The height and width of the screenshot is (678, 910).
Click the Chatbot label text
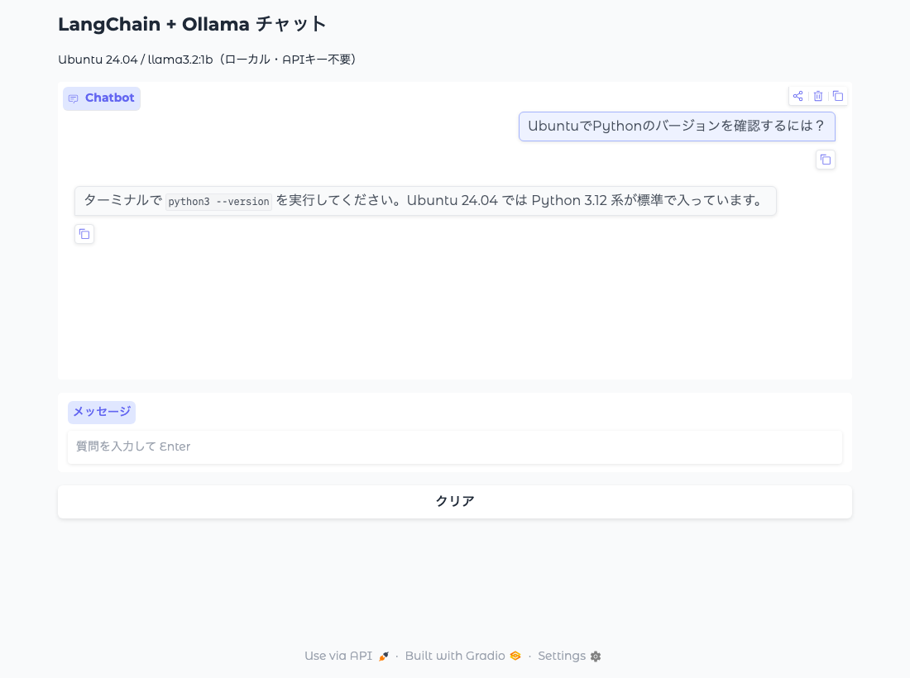(110, 98)
